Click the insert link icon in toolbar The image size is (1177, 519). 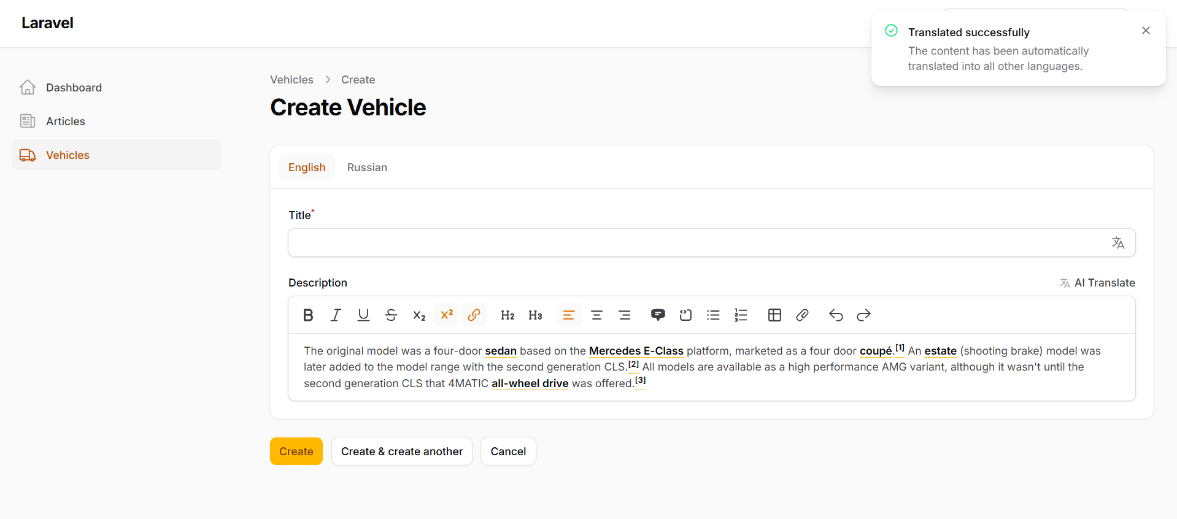474,315
